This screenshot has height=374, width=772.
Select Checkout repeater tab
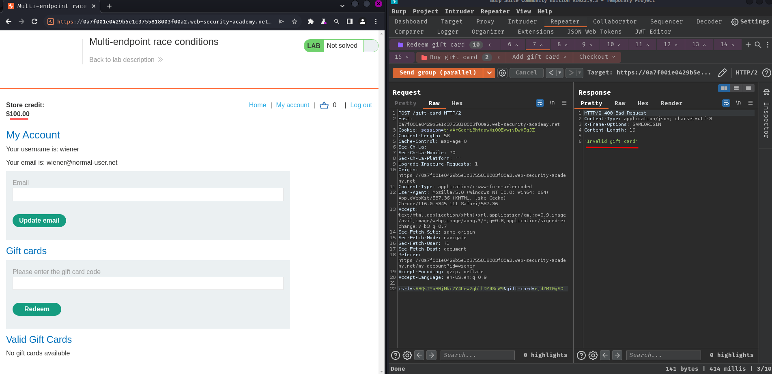594,57
